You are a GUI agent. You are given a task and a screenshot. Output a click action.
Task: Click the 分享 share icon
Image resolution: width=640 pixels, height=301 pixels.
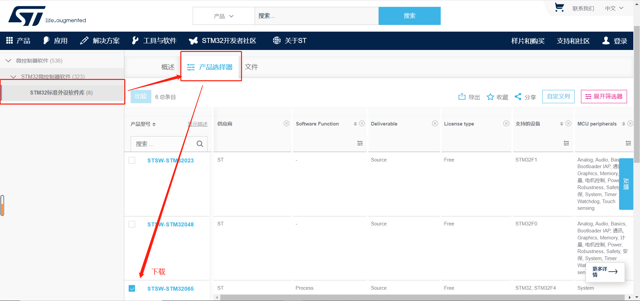point(518,97)
